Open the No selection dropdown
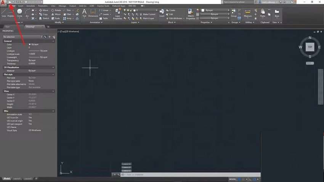The width and height of the screenshot is (324, 182). pyautogui.click(x=22, y=37)
